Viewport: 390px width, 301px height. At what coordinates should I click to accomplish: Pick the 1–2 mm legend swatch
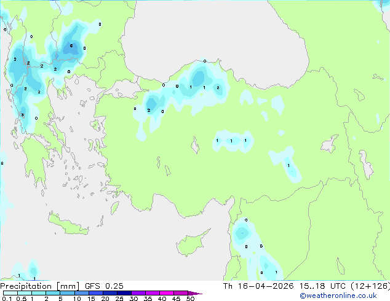tap(39, 293)
